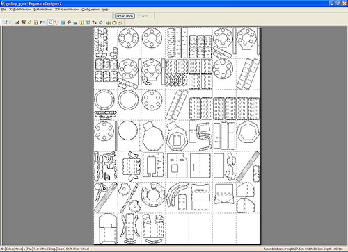This screenshot has height=252, width=348.
Task: Click the Unfold Undo button
Action: point(125,16)
